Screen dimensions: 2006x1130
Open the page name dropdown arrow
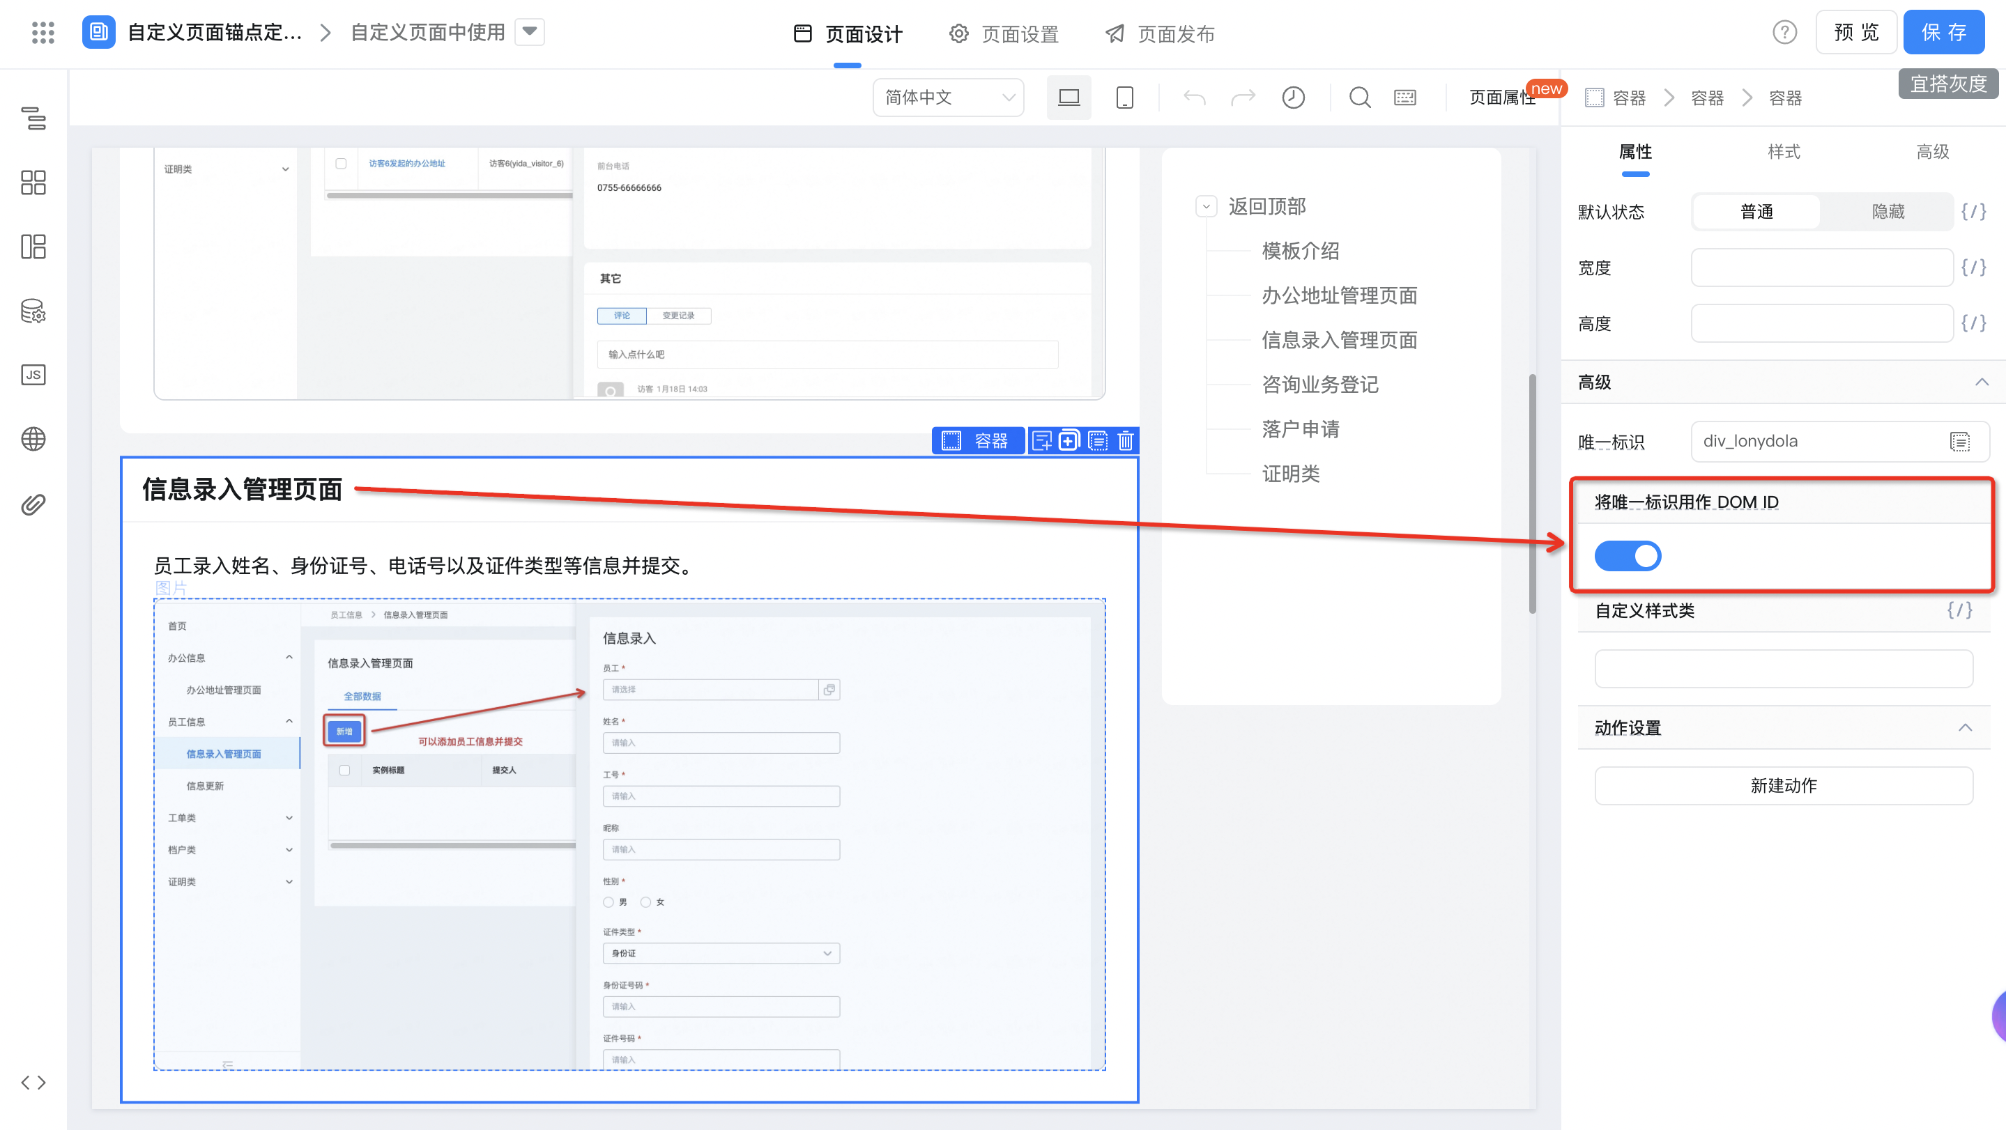coord(530,32)
